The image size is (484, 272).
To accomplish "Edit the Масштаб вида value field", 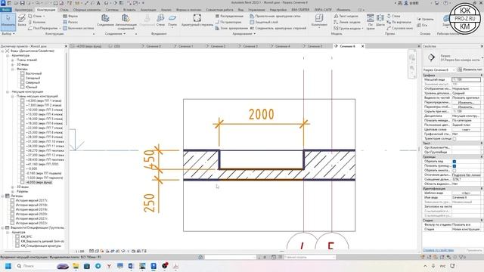I will coord(466,79).
